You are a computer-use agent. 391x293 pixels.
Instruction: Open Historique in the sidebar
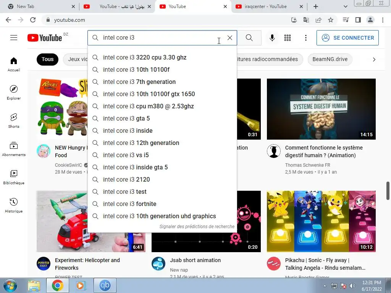click(x=14, y=205)
